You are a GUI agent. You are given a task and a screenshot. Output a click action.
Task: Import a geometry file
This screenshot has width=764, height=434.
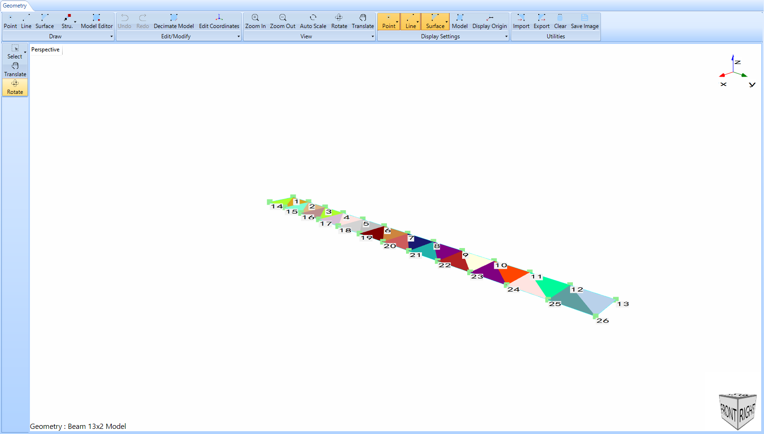pos(521,21)
